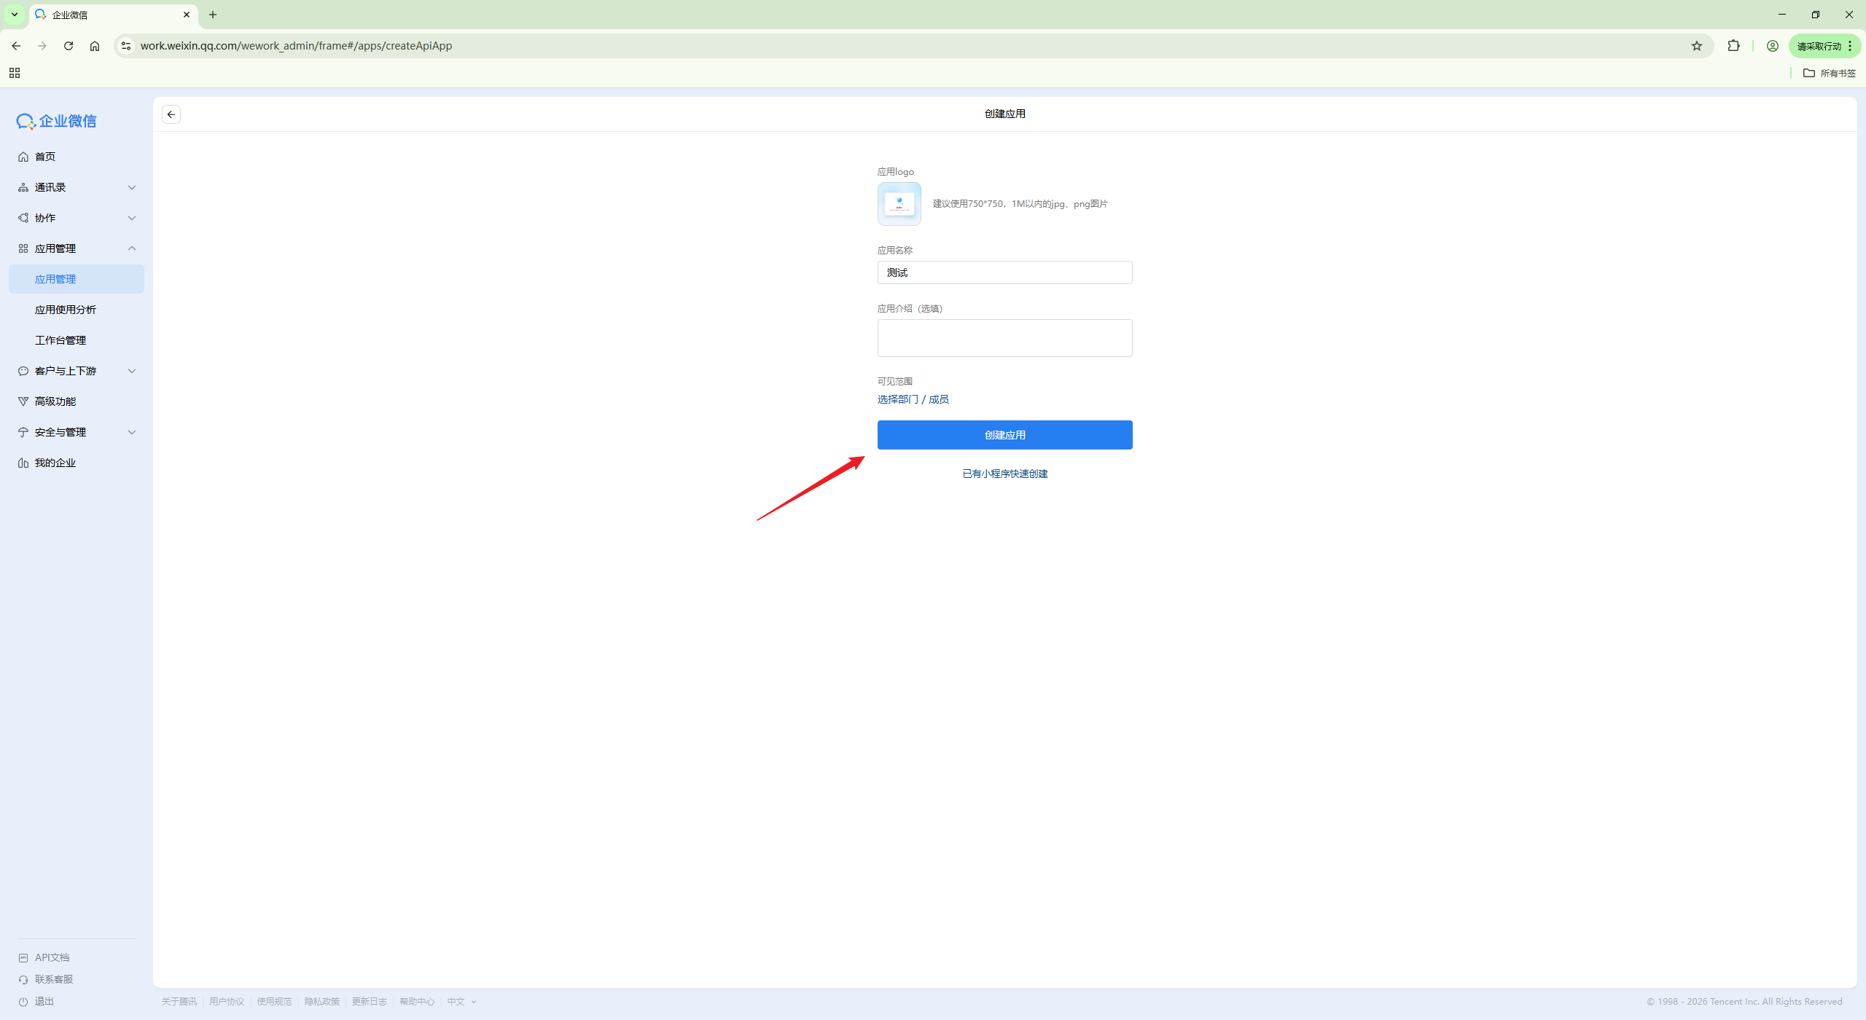Image resolution: width=1866 pixels, height=1020 pixels.
Task: Reload the page with the refresh icon
Action: [69, 46]
